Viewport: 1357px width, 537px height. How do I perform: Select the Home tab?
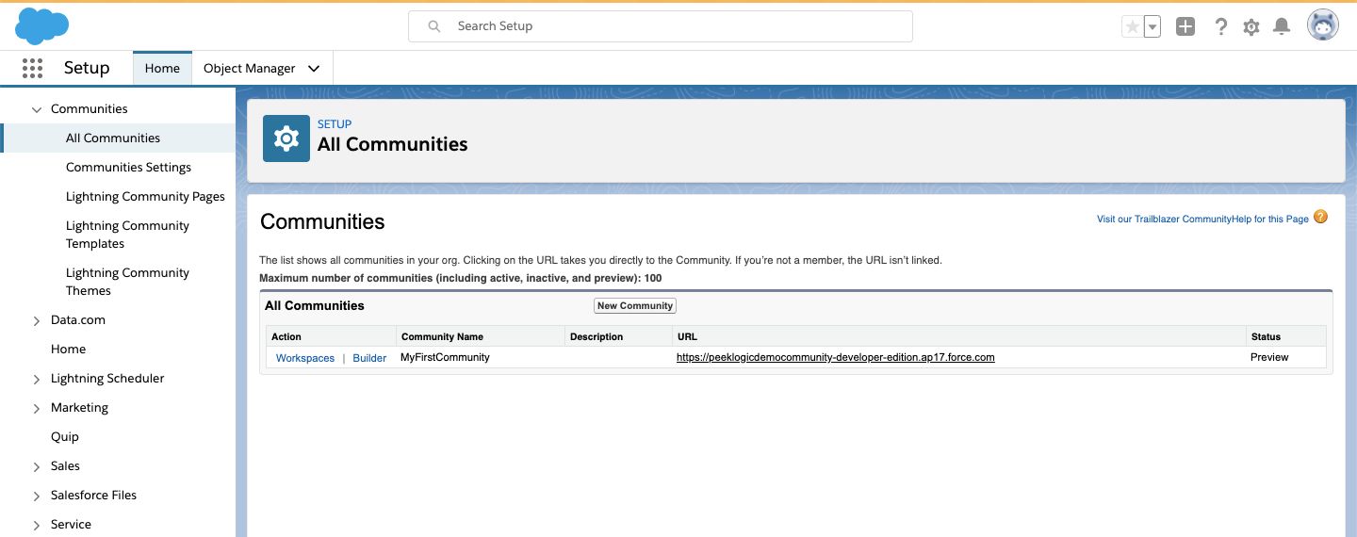[162, 68]
